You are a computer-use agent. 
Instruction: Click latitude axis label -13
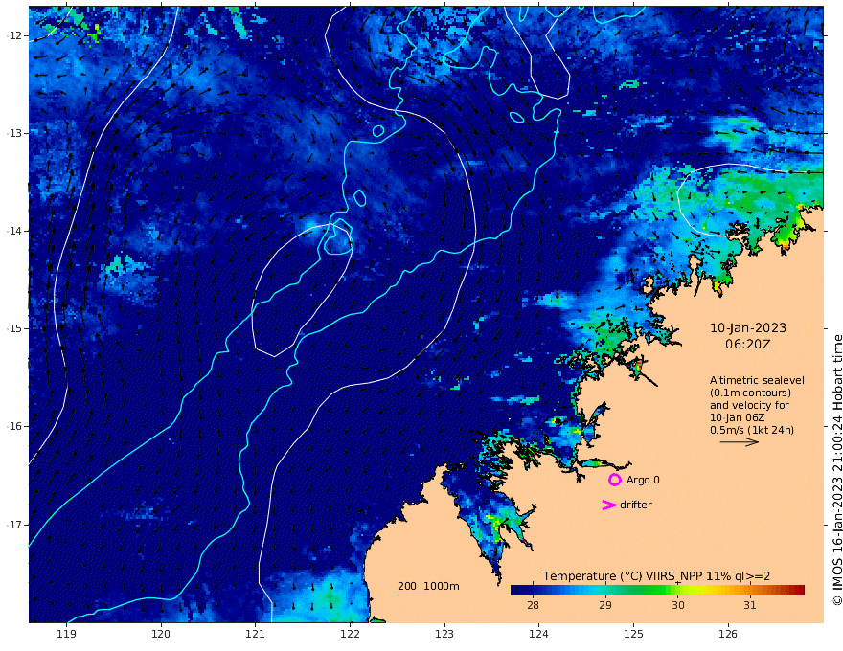click(x=14, y=133)
